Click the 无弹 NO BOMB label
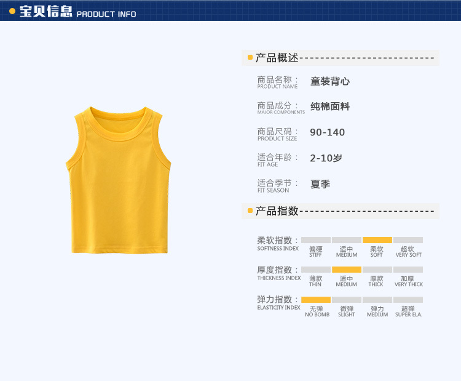The image size is (461, 381). click(x=317, y=311)
